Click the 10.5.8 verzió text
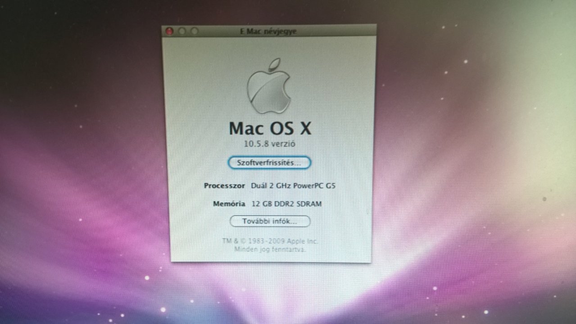The height and width of the screenshot is (324, 576). click(270, 144)
